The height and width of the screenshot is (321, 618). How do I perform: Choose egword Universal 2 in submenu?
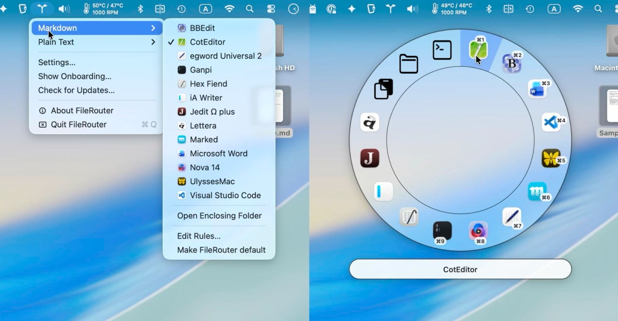(x=219, y=56)
